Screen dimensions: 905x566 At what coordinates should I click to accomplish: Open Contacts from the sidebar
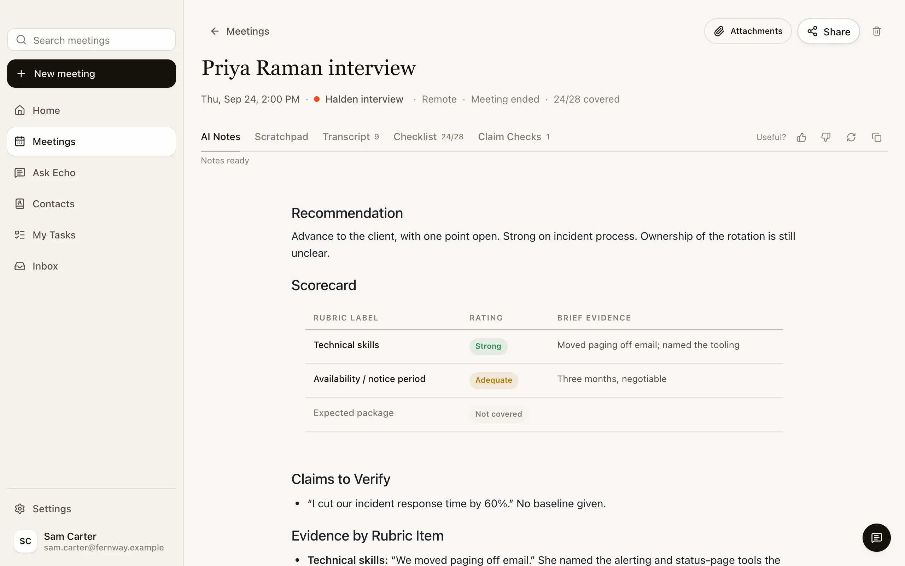[91, 204]
